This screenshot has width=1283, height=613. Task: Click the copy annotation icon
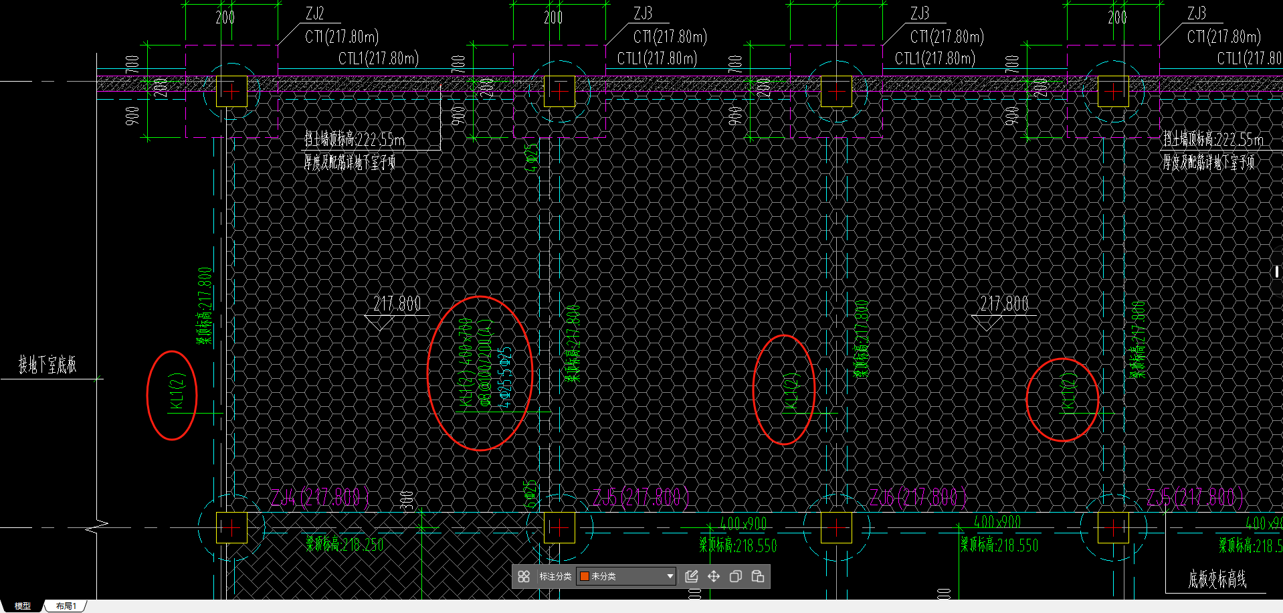click(x=736, y=576)
